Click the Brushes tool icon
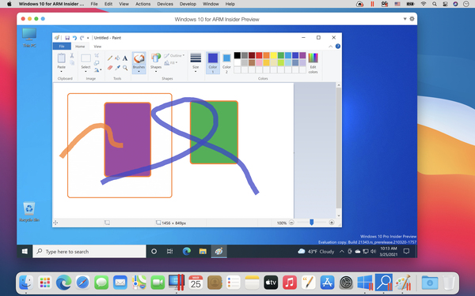This screenshot has height=296, width=475. 139,58
